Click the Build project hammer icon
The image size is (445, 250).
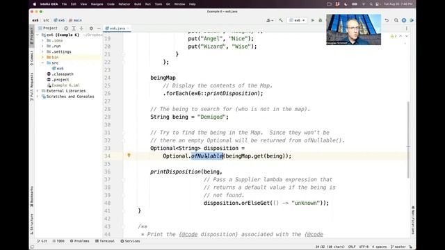click(281, 20)
